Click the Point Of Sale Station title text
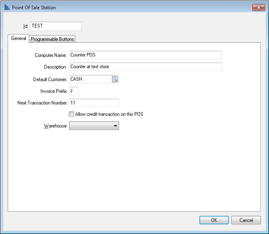The image size is (269, 234). tap(34, 8)
